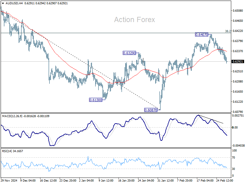Screen dimensions: 245x184
Task: Select the 0.64070 high price label
Action: tap(202, 35)
